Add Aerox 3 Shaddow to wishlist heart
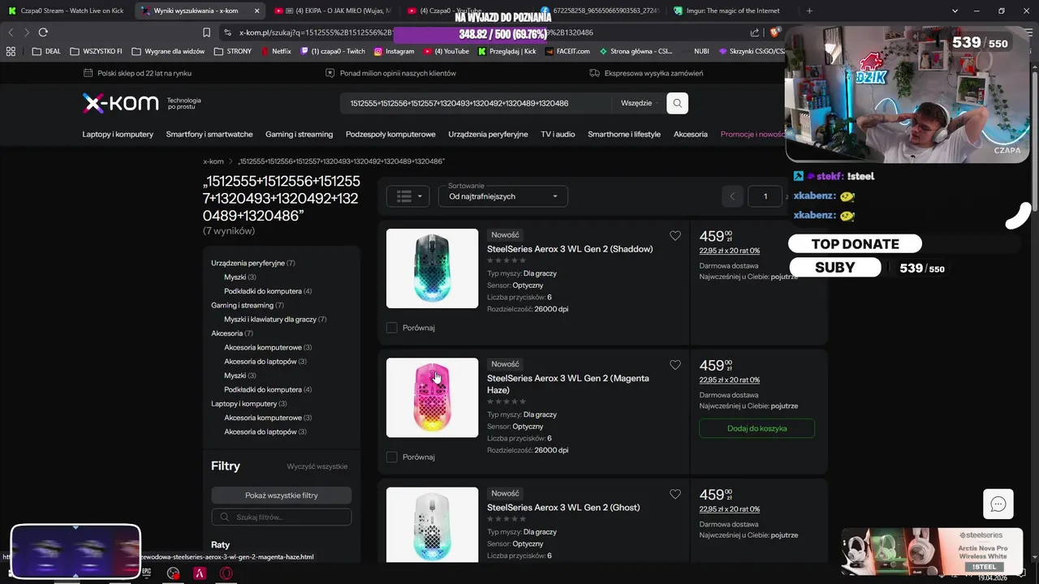The image size is (1039, 584). pos(675,236)
